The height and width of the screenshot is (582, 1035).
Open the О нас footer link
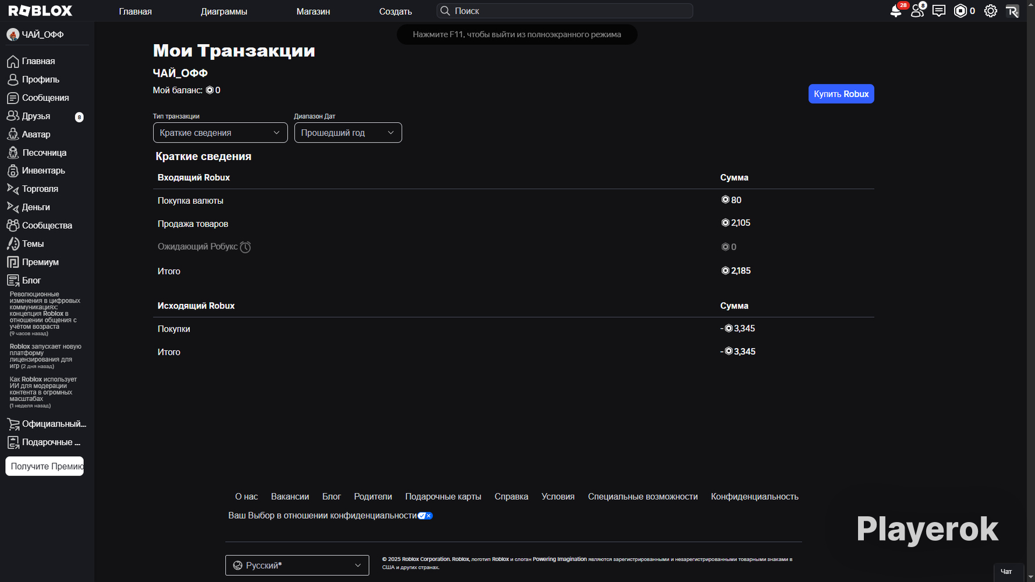246,496
